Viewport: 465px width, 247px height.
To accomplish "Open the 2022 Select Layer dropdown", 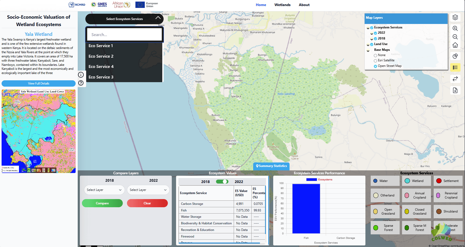I will click(x=148, y=190).
